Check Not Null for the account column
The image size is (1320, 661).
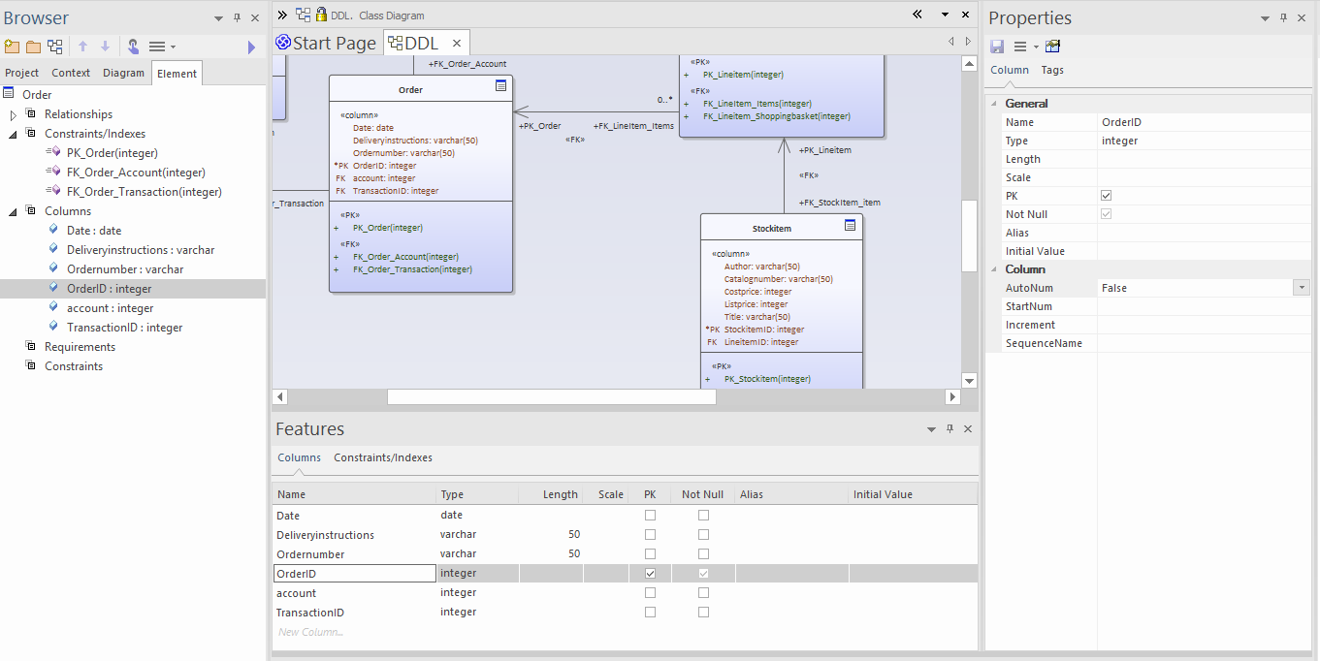click(x=703, y=593)
